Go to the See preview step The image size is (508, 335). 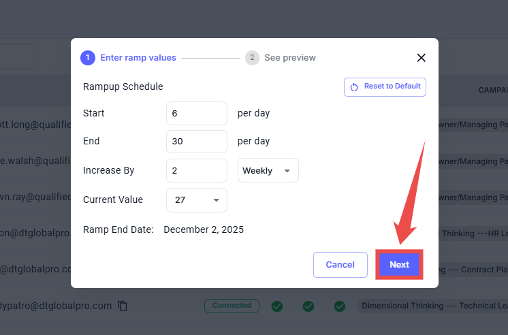point(289,58)
